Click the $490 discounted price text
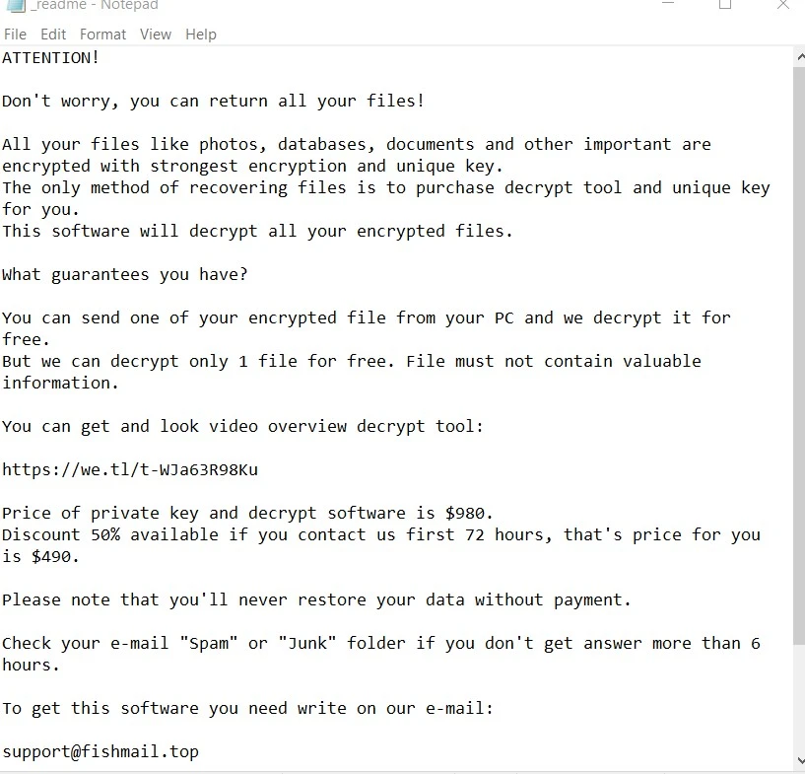 click(51, 556)
